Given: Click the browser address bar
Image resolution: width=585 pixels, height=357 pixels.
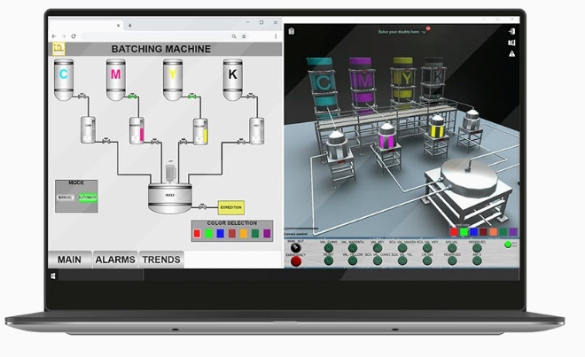Looking at the screenshot, I should click(x=156, y=36).
